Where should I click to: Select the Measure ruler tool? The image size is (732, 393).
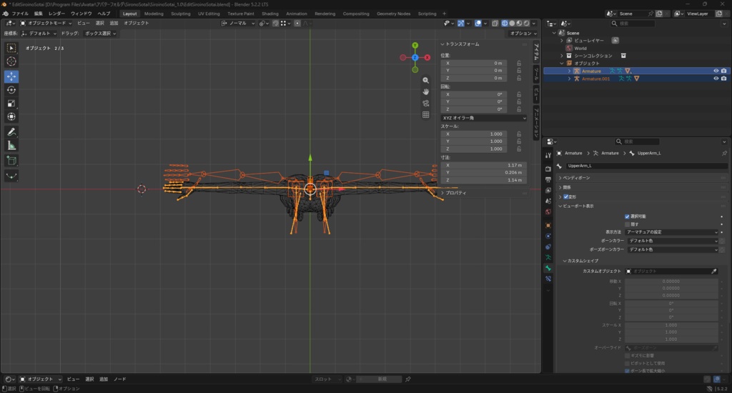11,146
